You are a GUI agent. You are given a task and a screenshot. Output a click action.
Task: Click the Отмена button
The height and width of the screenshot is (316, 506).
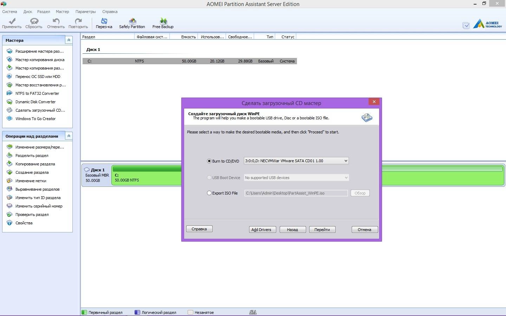(x=365, y=230)
